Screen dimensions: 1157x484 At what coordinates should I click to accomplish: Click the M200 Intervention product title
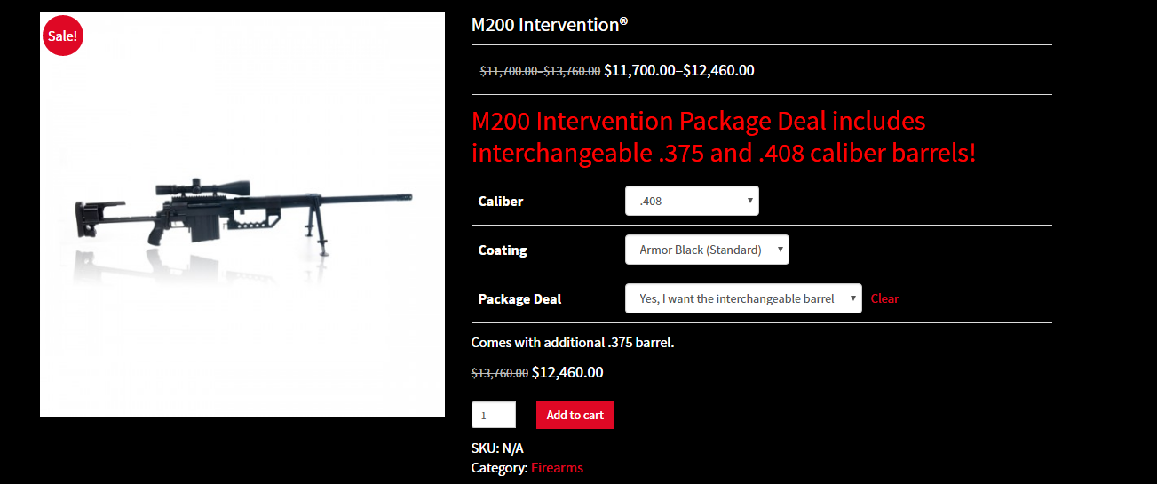pyautogui.click(x=550, y=24)
